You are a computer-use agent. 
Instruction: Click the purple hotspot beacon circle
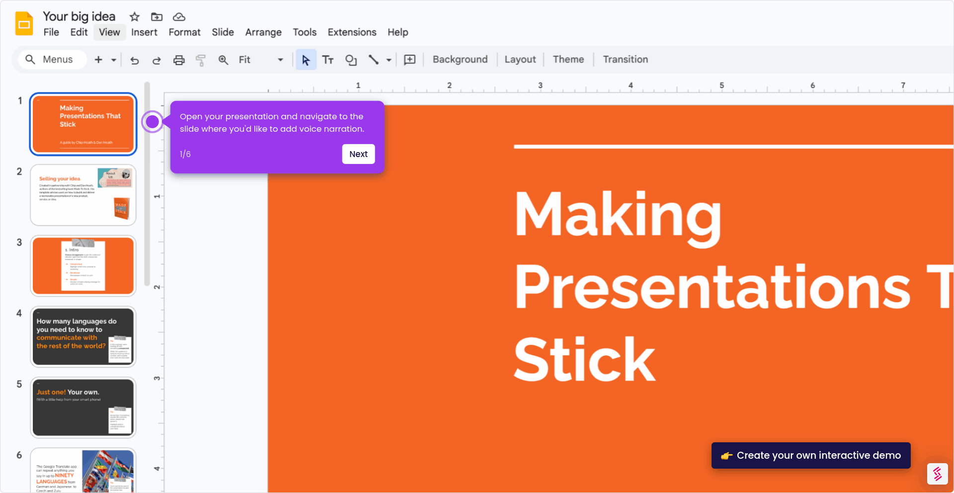(153, 121)
